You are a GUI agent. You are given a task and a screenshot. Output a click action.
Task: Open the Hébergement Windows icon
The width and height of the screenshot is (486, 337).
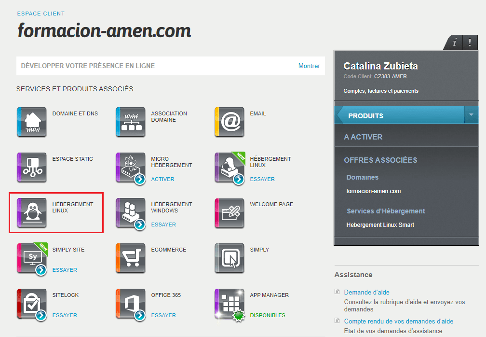coord(131,212)
